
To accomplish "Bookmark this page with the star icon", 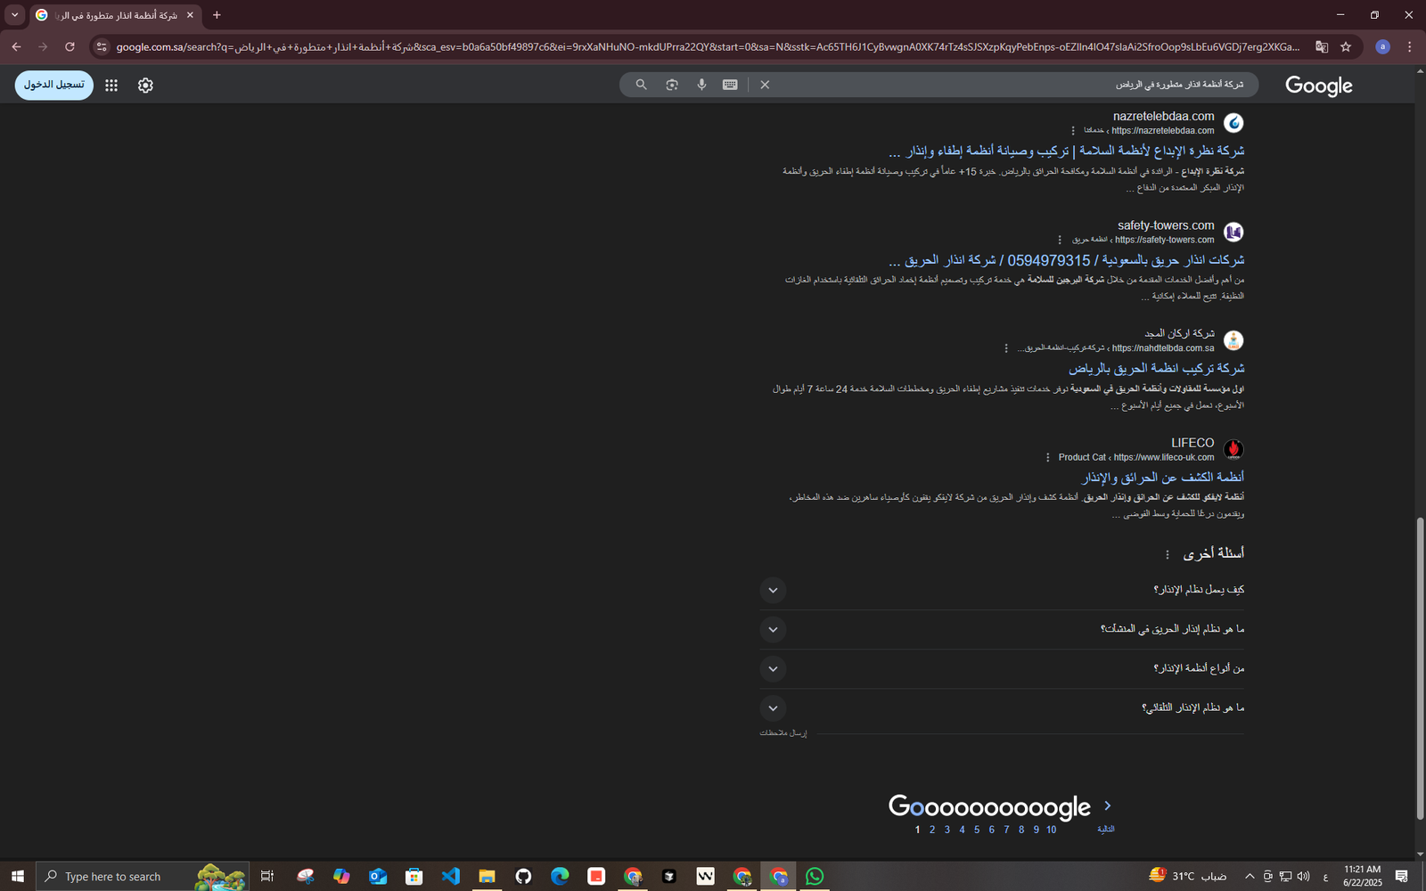I will [1346, 47].
